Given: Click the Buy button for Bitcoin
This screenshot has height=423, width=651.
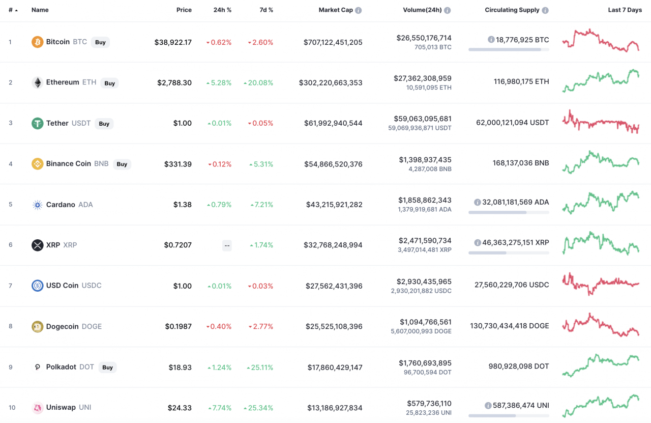Looking at the screenshot, I should [100, 42].
